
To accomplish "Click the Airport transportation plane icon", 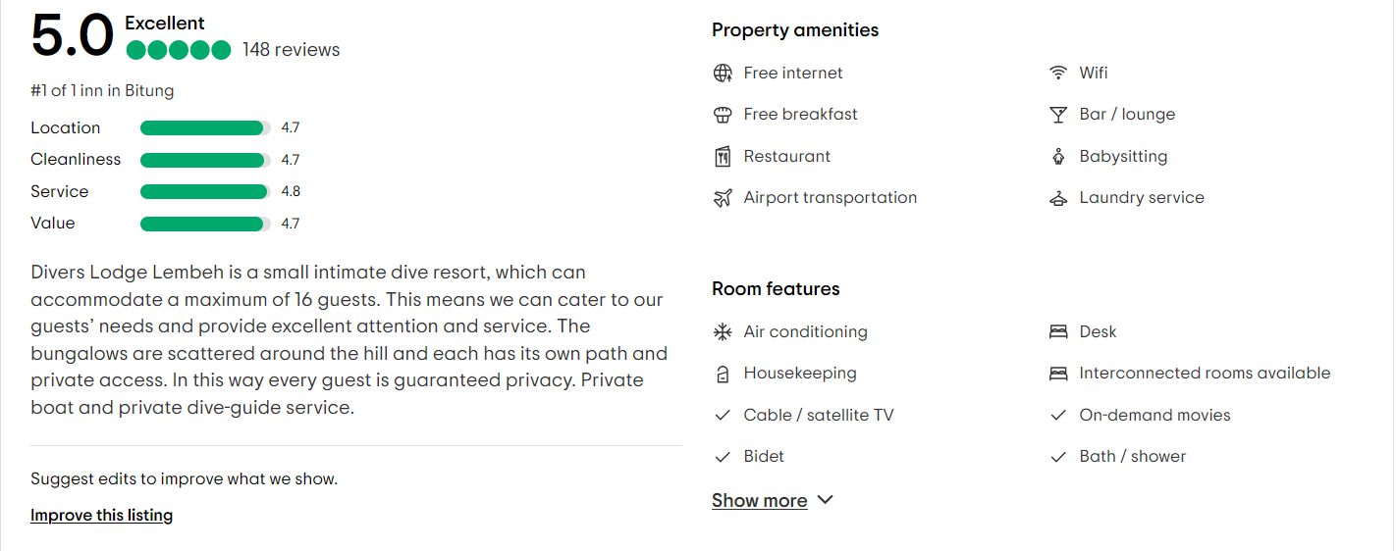I will click(x=723, y=198).
